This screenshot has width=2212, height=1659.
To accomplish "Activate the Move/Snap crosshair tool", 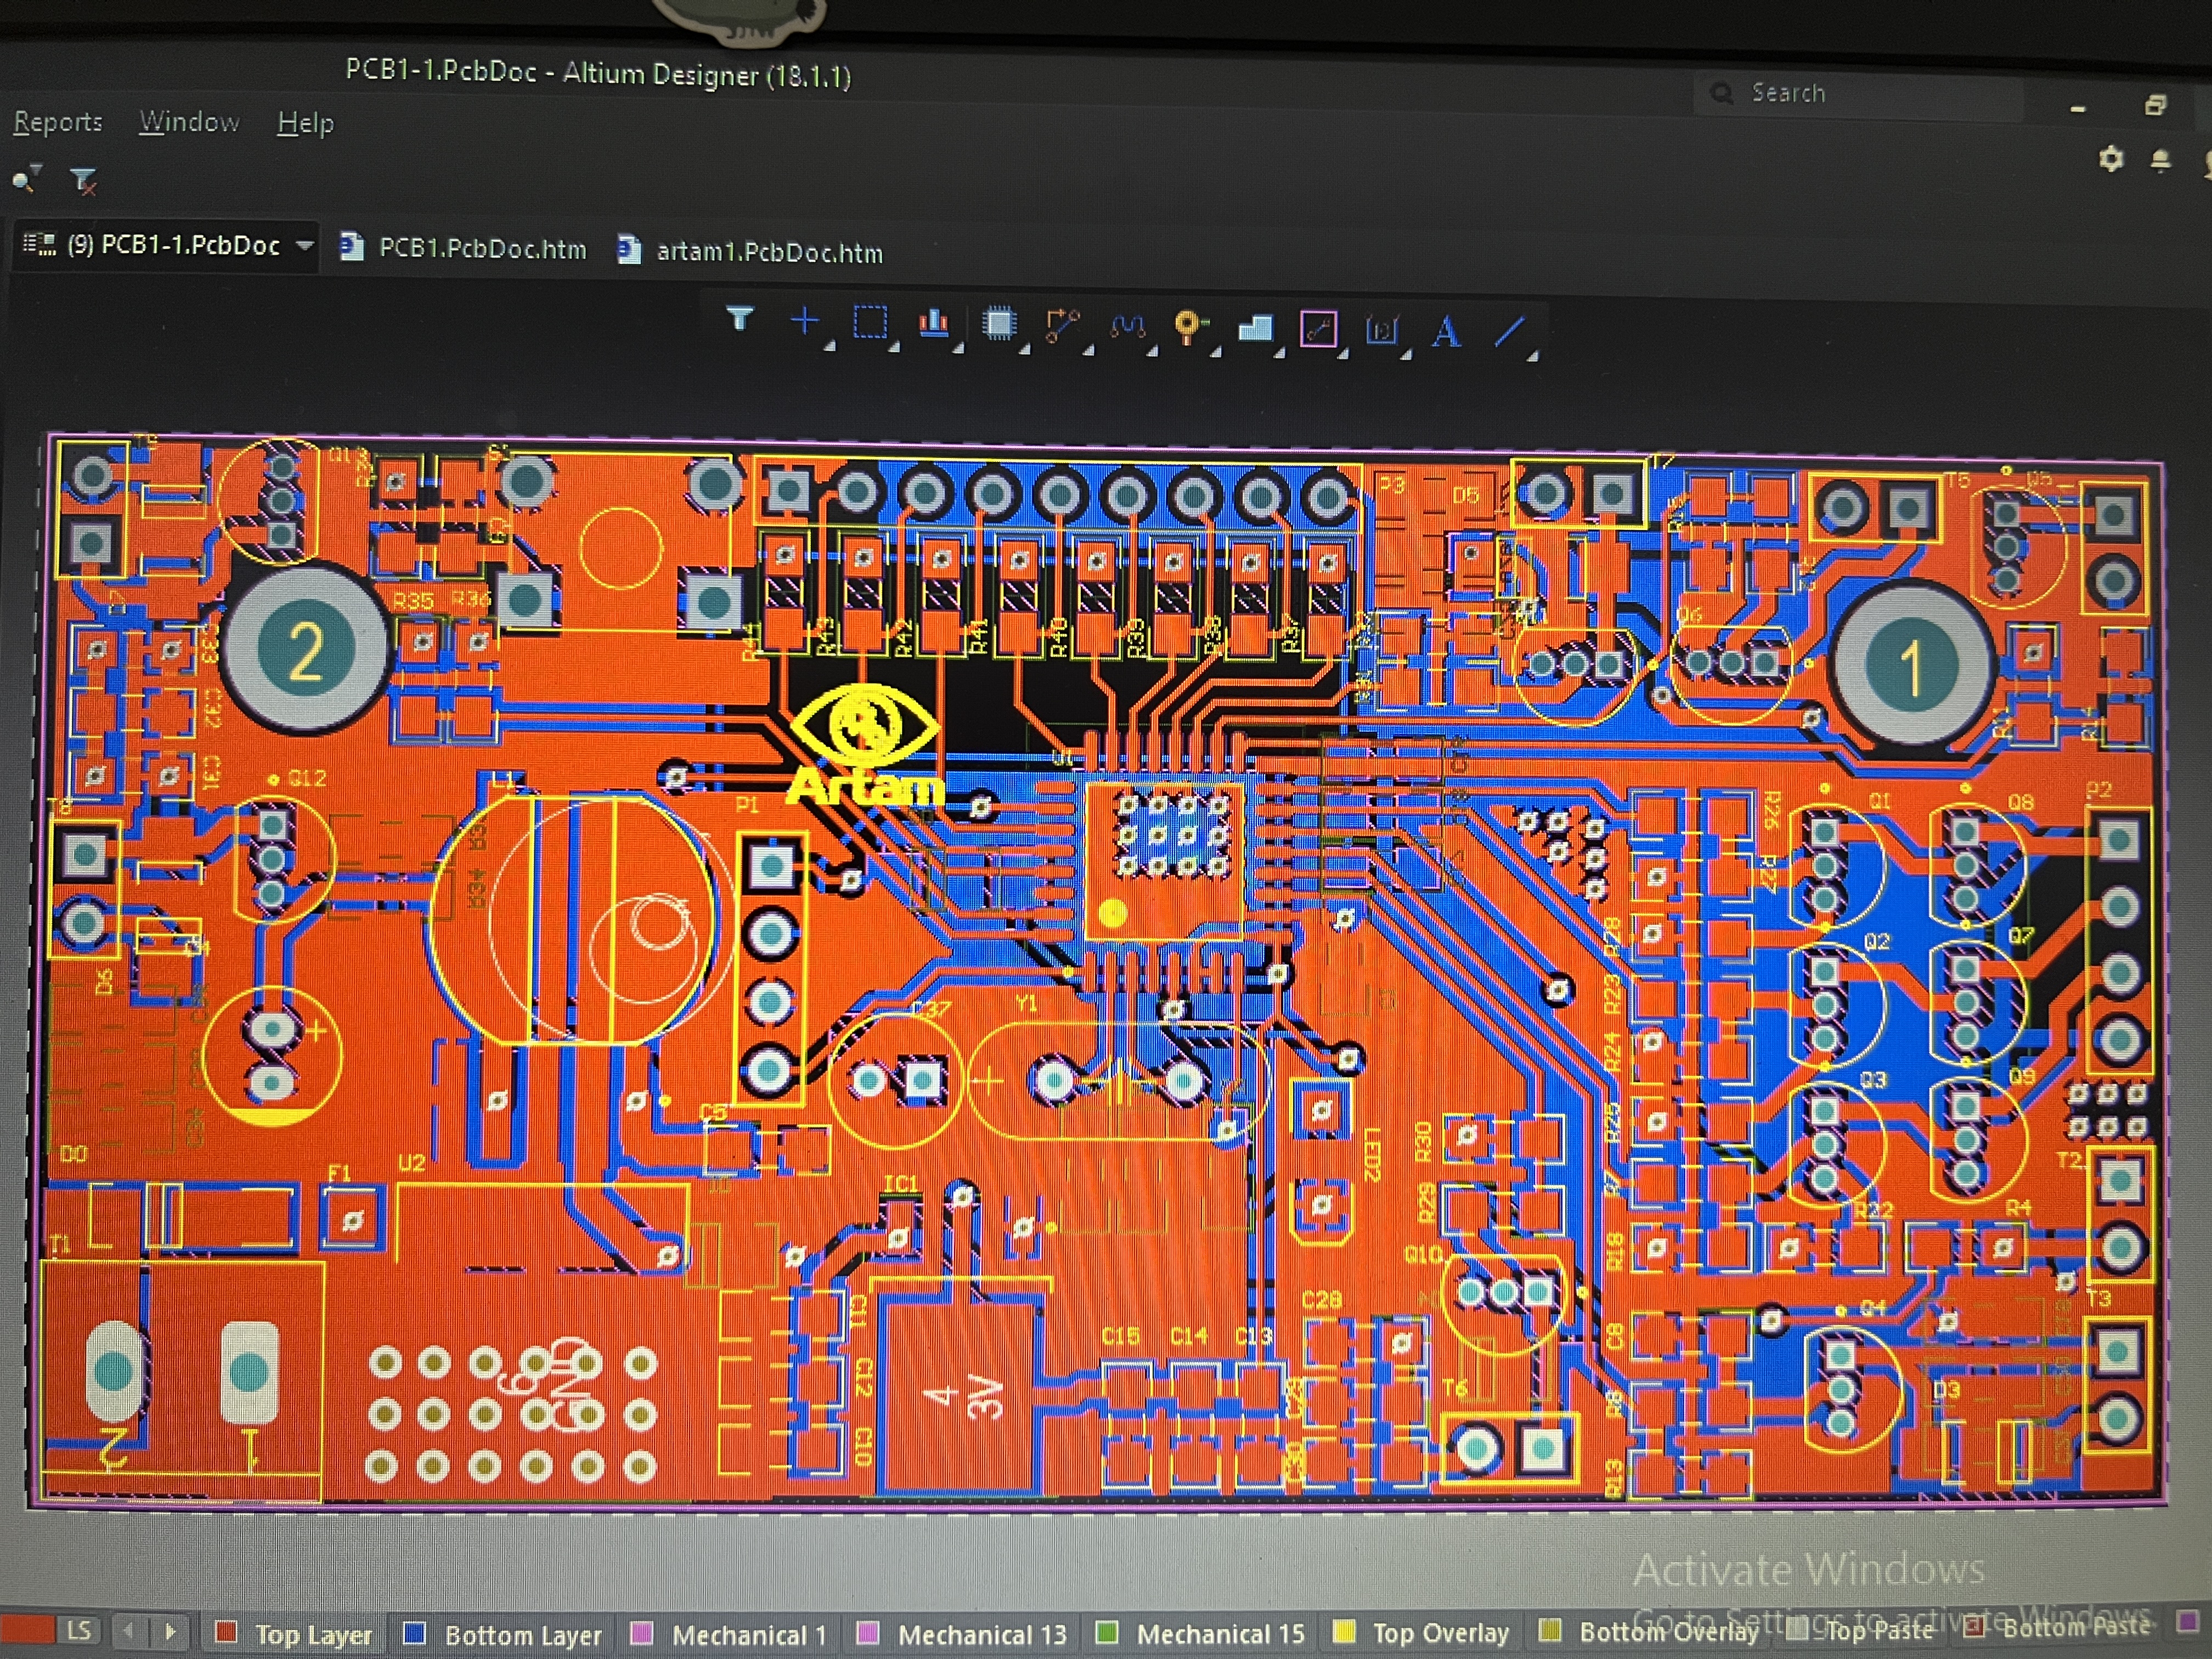I will coord(804,321).
